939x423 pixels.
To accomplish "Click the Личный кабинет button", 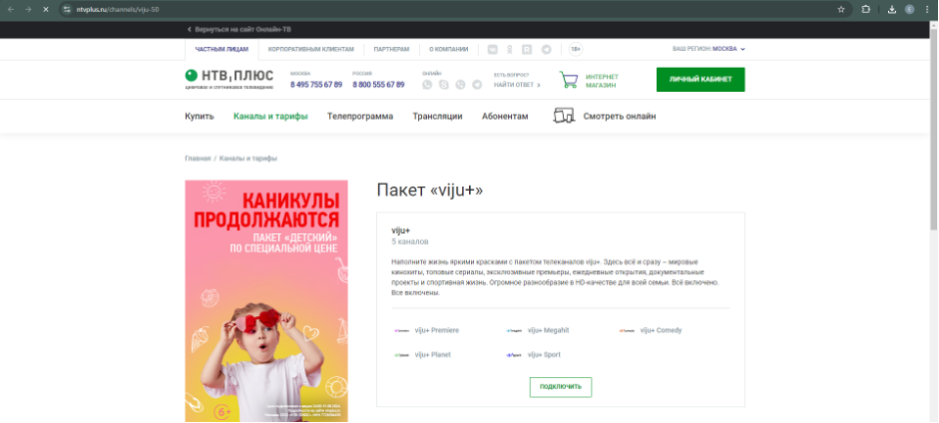I will click(701, 80).
